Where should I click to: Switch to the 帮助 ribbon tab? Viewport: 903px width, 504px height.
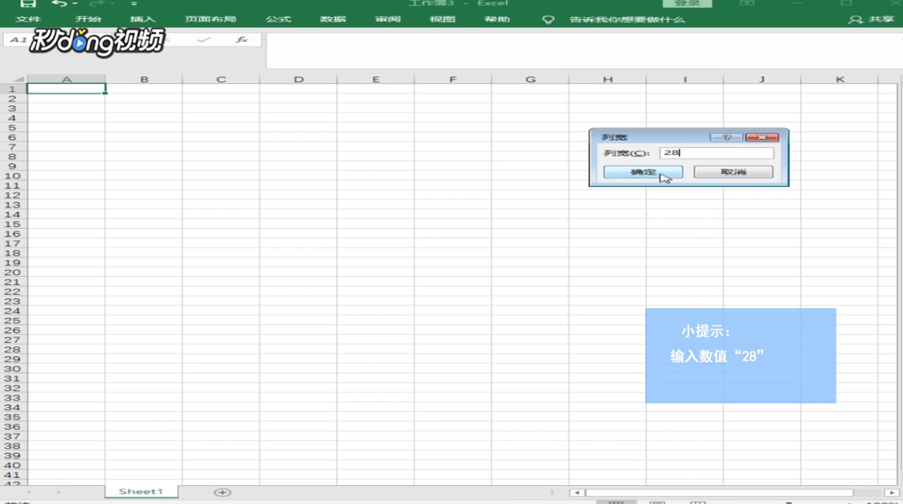tap(497, 19)
